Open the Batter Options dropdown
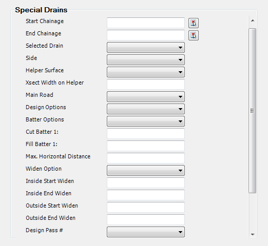Screen dimensions: 268x246 click(x=146, y=121)
